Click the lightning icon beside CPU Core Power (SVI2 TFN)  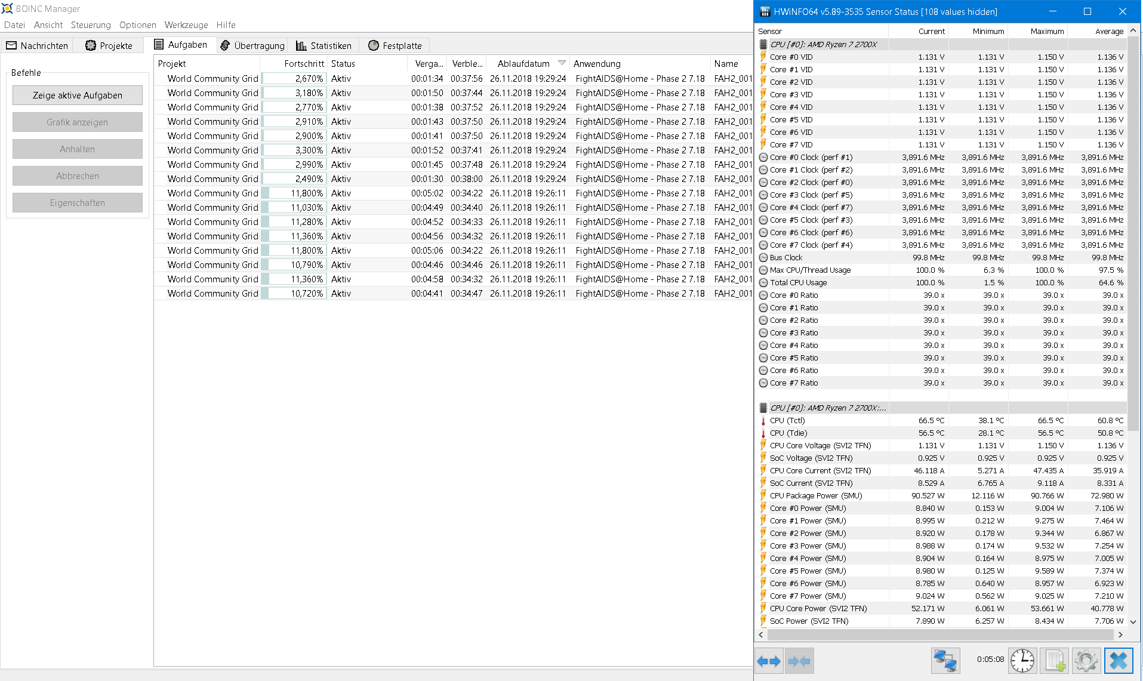click(x=763, y=608)
